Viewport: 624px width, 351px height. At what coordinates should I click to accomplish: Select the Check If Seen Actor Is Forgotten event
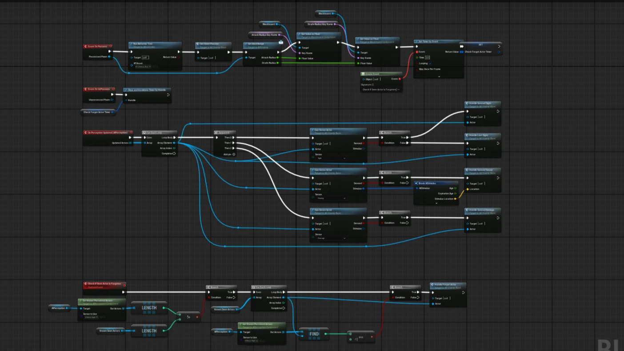[104, 285]
